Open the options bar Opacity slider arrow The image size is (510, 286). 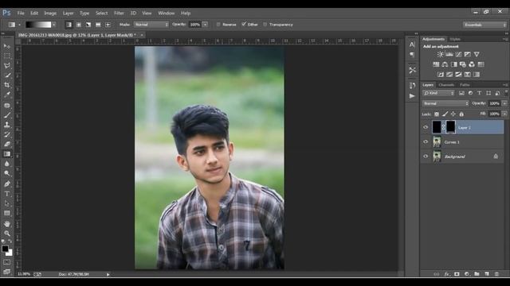[x=206, y=25]
